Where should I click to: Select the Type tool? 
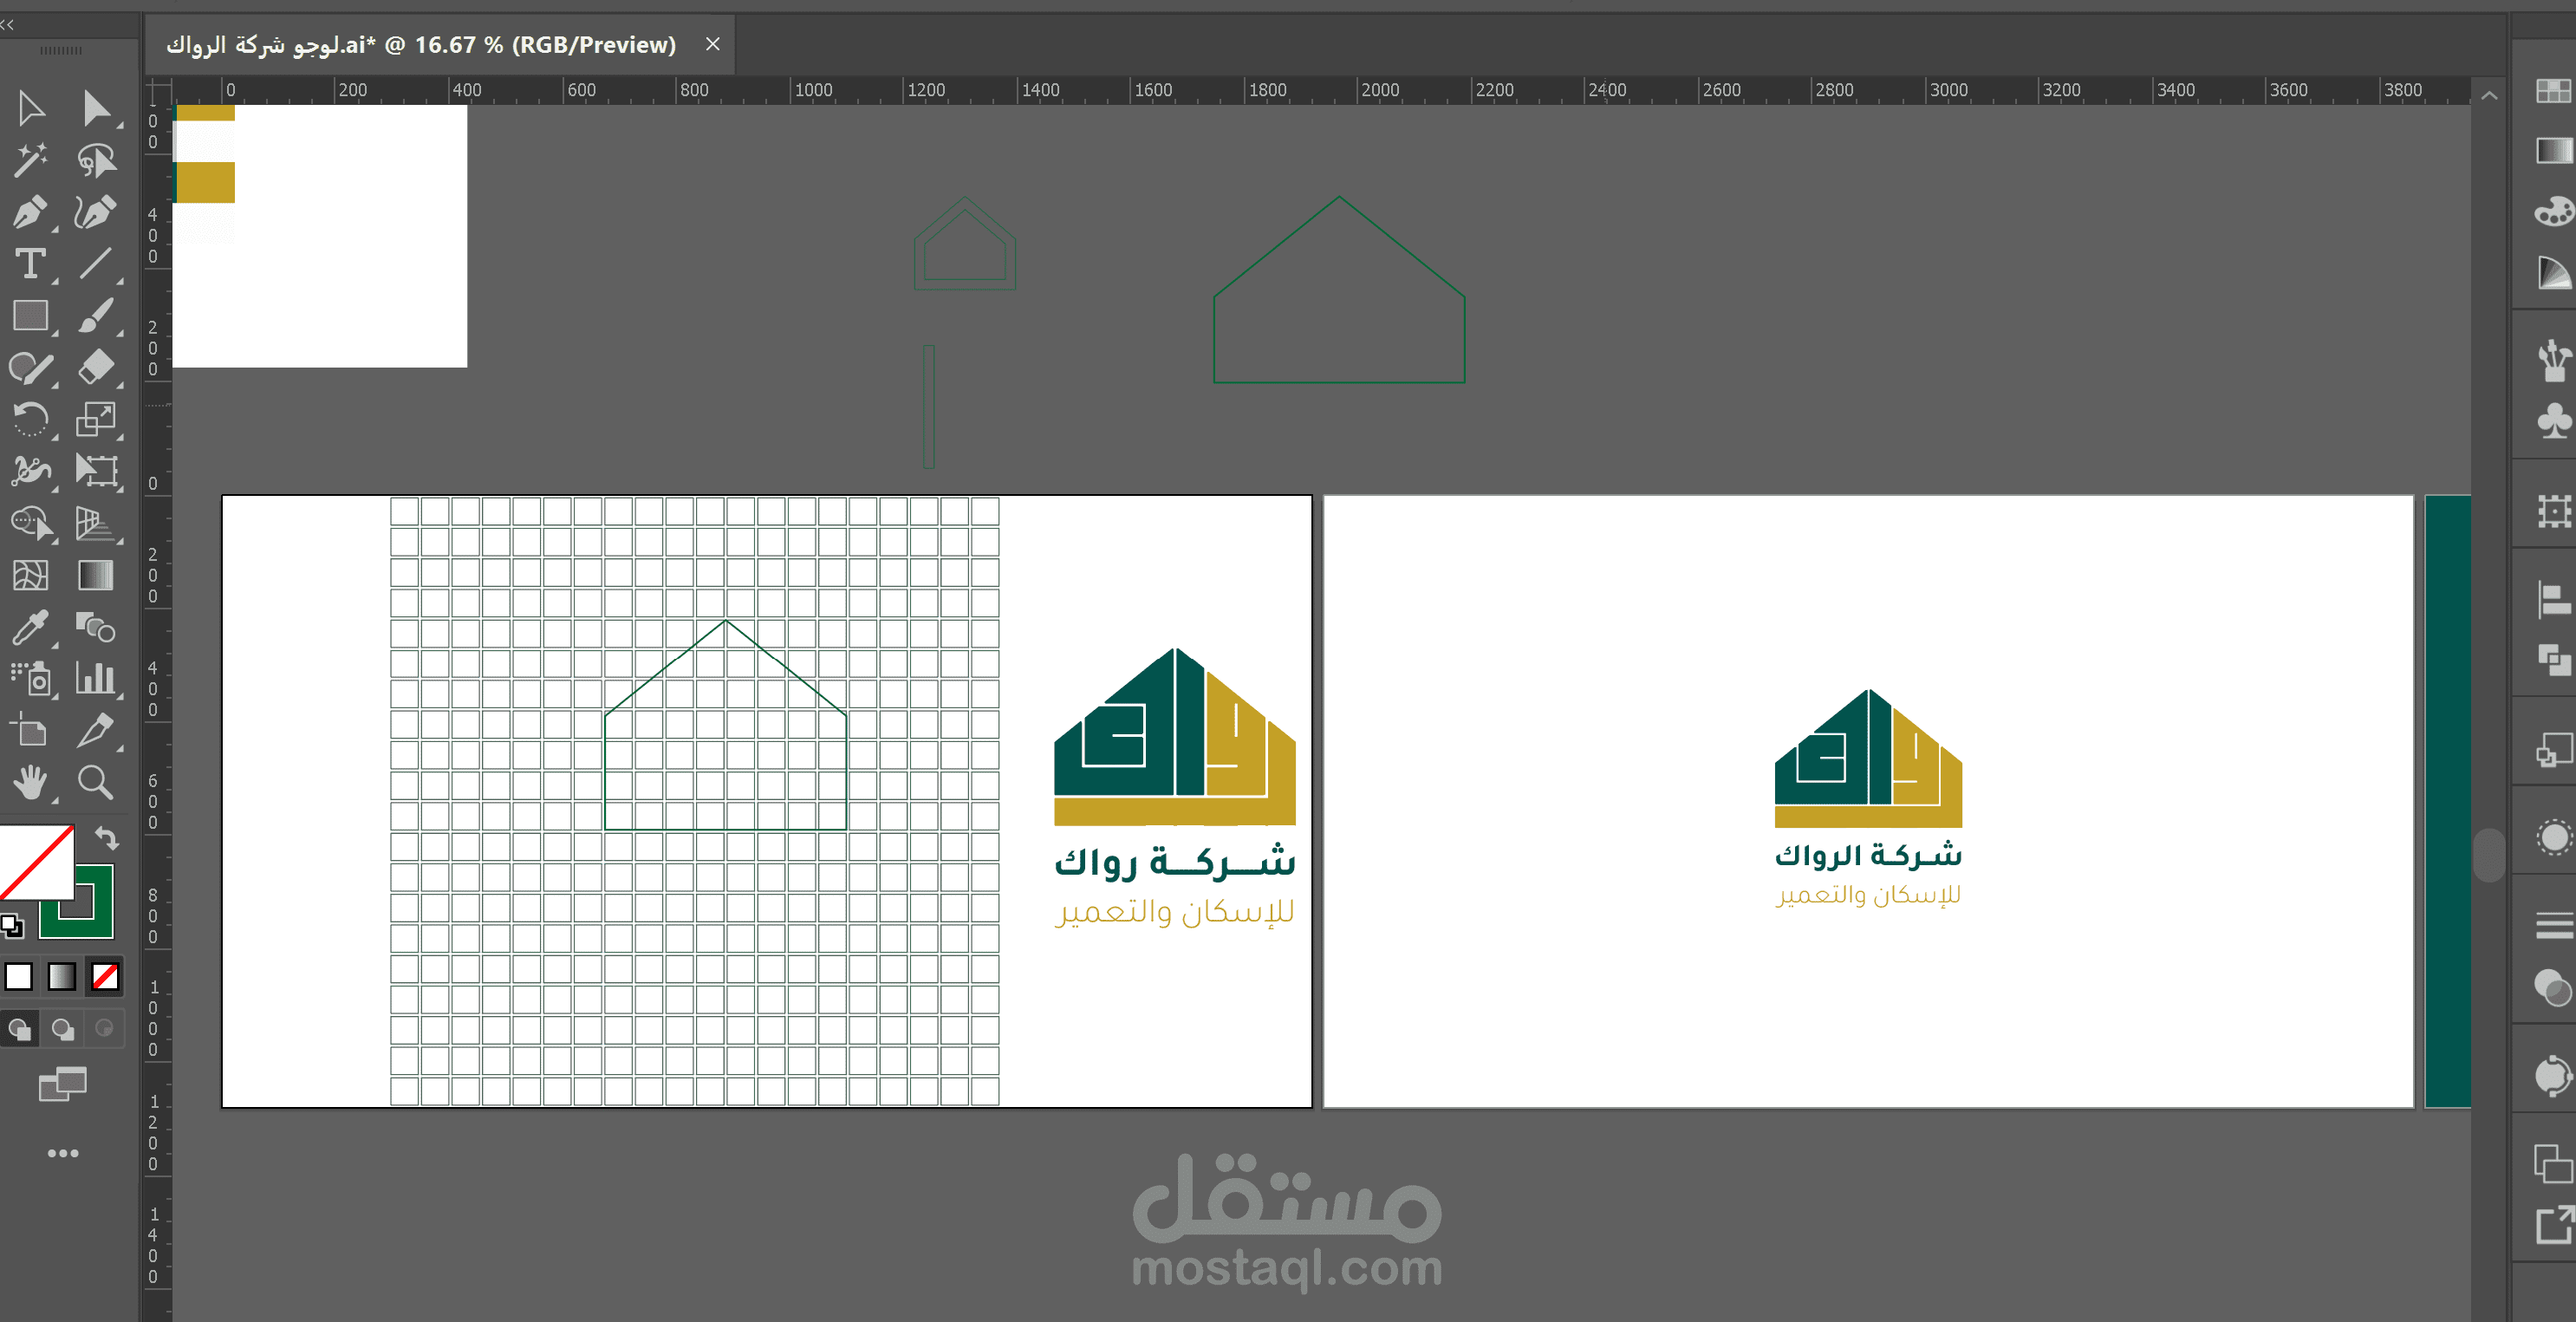pos(30,264)
